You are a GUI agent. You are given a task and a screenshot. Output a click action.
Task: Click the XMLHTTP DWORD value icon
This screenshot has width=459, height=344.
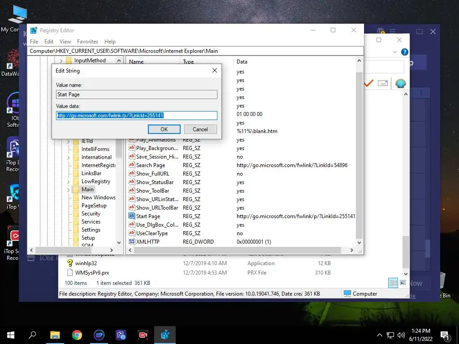[x=132, y=241]
